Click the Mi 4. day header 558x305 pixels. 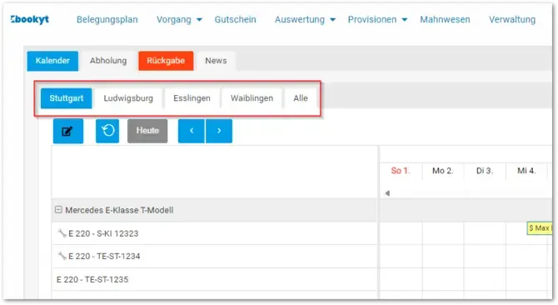point(526,171)
